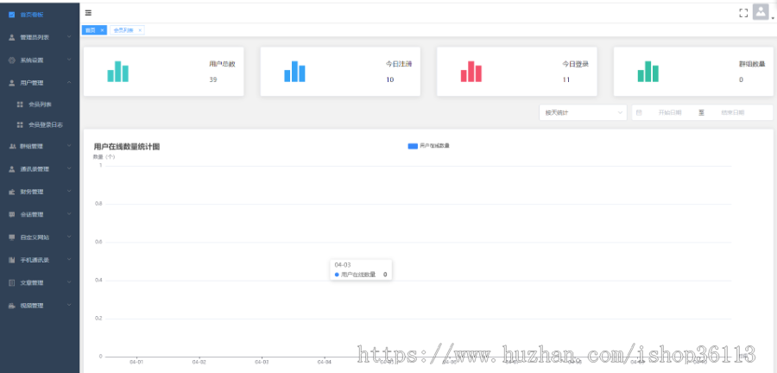The height and width of the screenshot is (373, 777).
Task: Switch to the 首页 tab
Action: (x=90, y=30)
